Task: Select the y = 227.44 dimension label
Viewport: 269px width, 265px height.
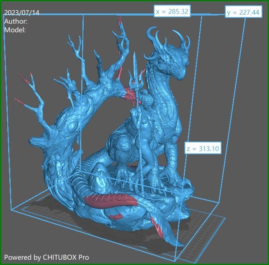Action: 243,13
